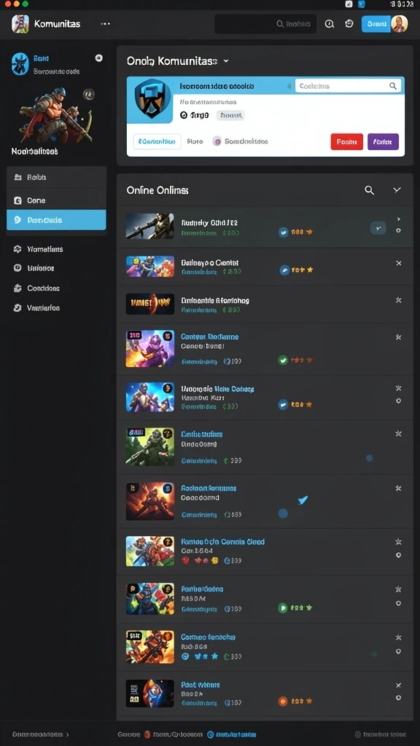The width and height of the screenshot is (420, 746).
Task: Open the three-dot more menu beside Komunitas
Action: tap(105, 24)
